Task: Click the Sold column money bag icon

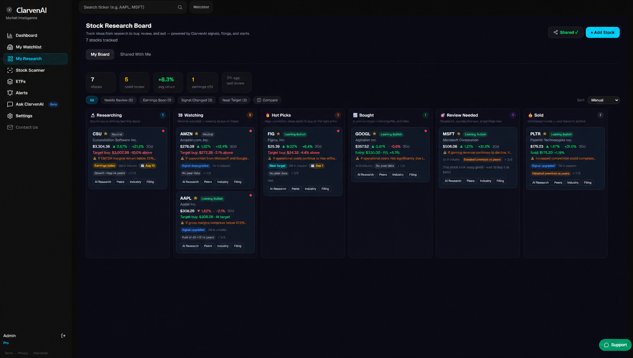Action: [x=530, y=115]
